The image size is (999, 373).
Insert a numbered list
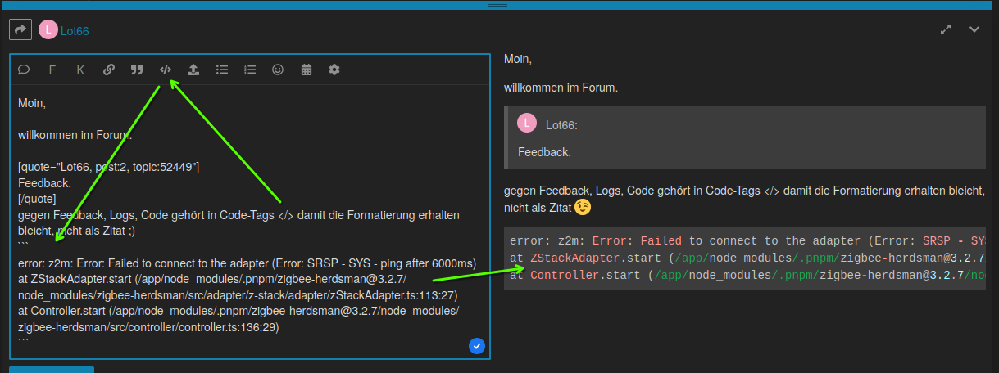coord(250,70)
